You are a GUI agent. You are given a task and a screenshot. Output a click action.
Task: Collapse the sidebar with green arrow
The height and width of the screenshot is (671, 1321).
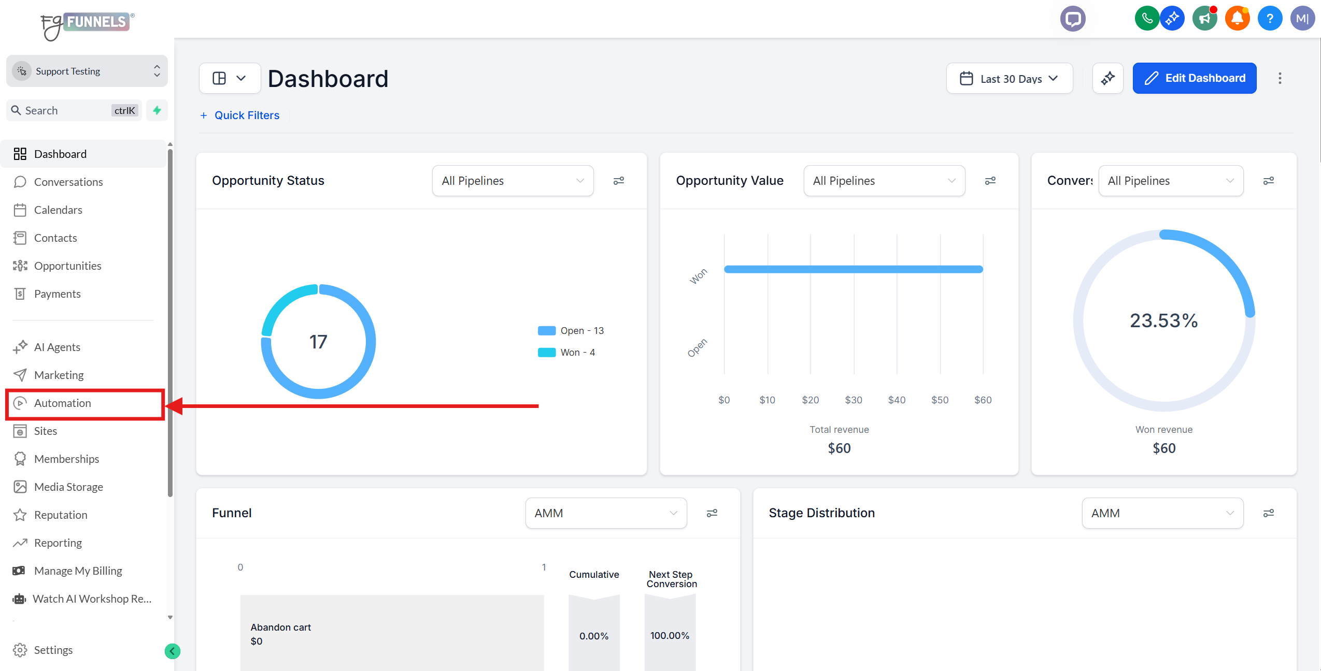point(172,651)
